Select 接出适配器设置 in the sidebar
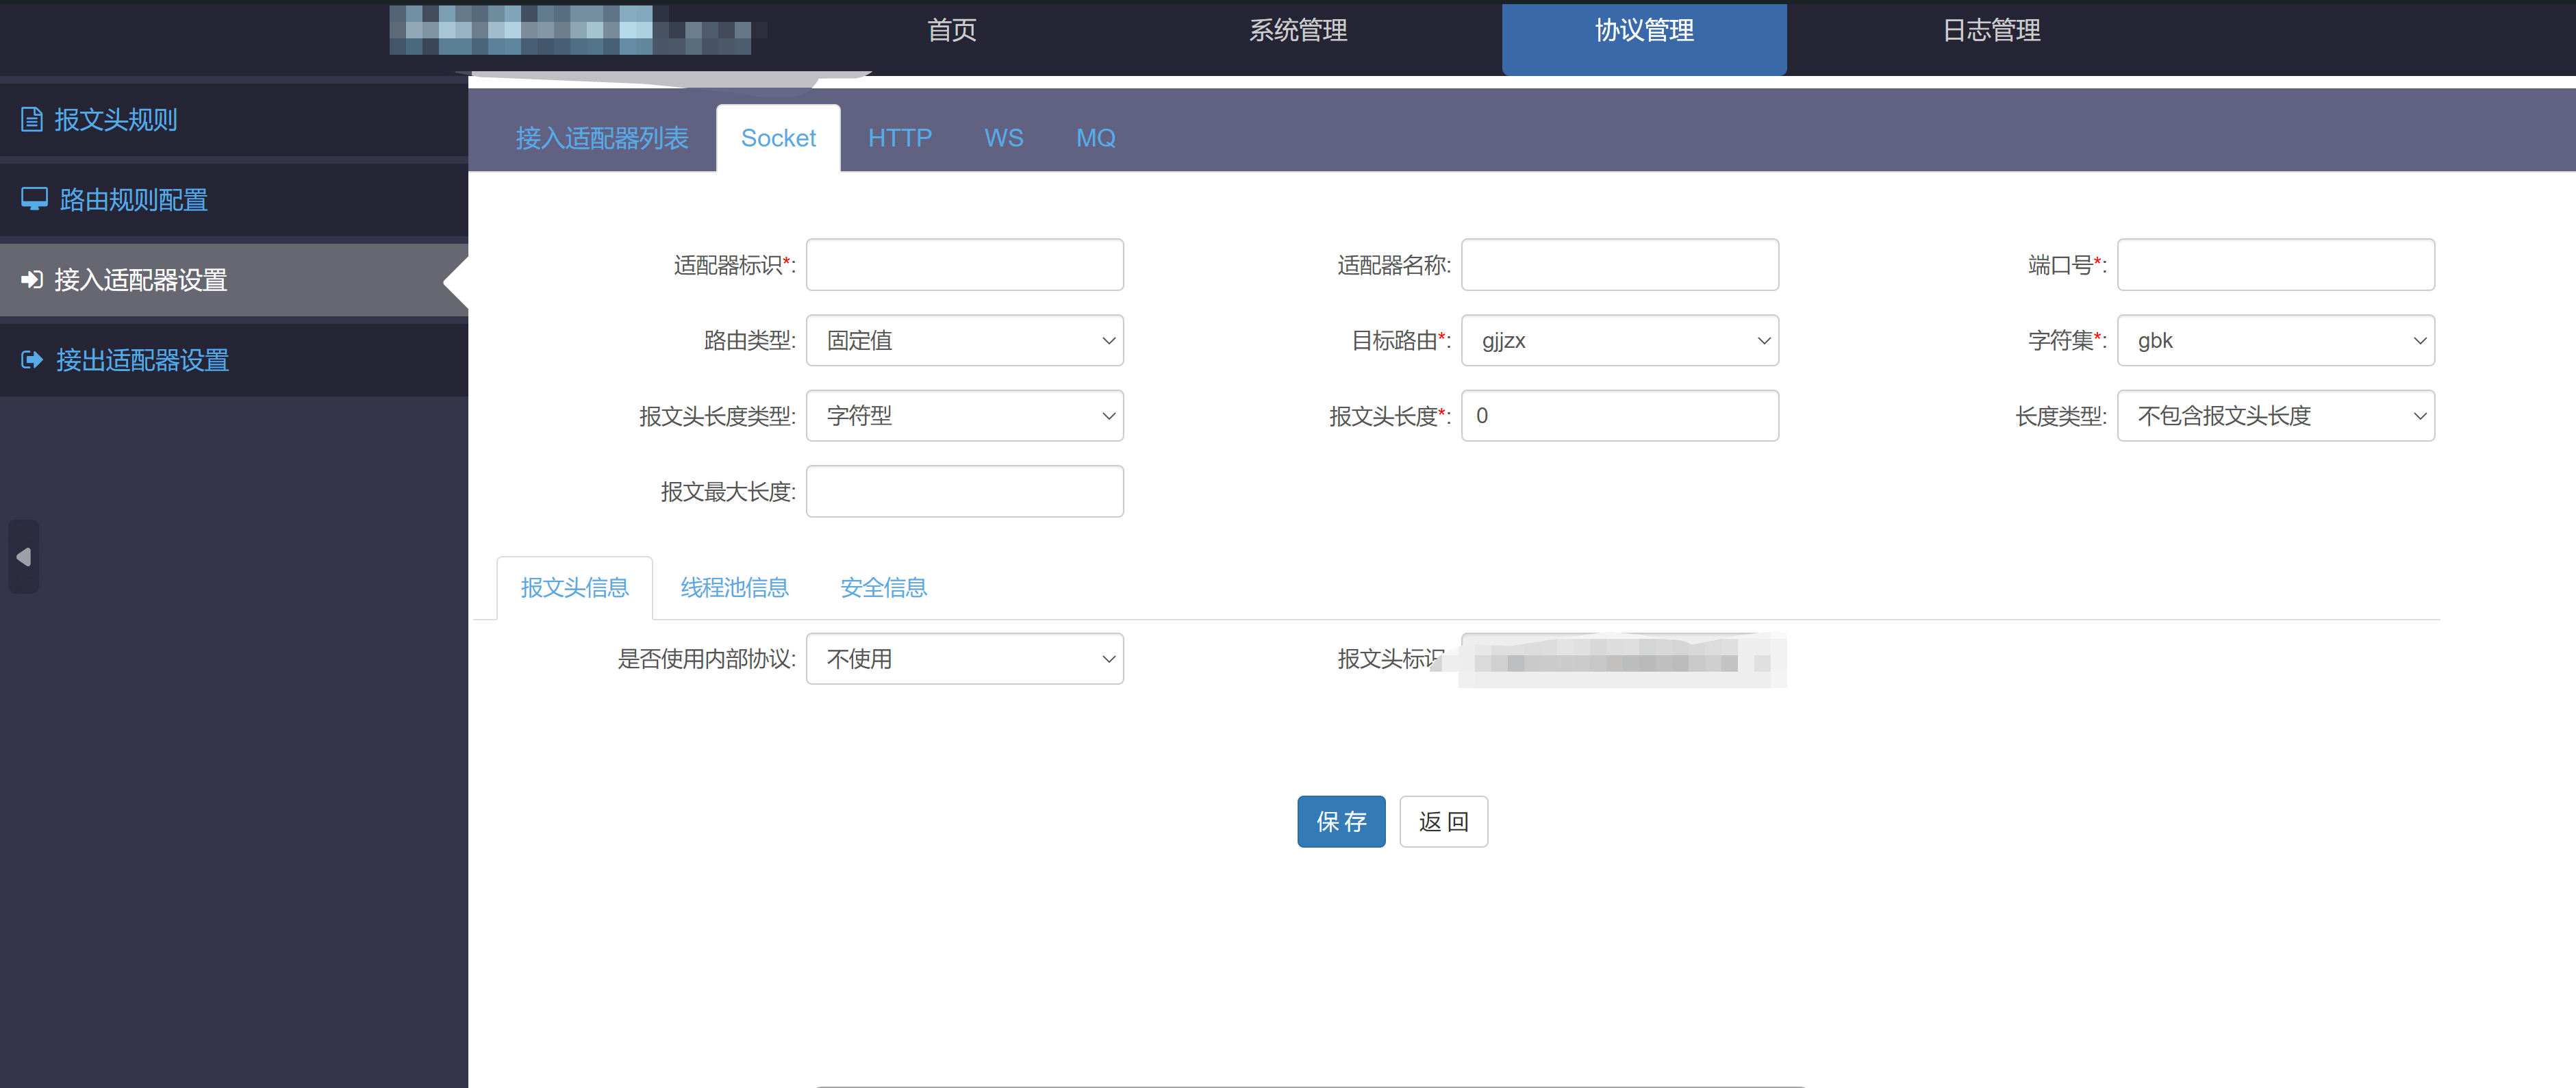Viewport: 2576px width, 1088px height. click(234, 360)
